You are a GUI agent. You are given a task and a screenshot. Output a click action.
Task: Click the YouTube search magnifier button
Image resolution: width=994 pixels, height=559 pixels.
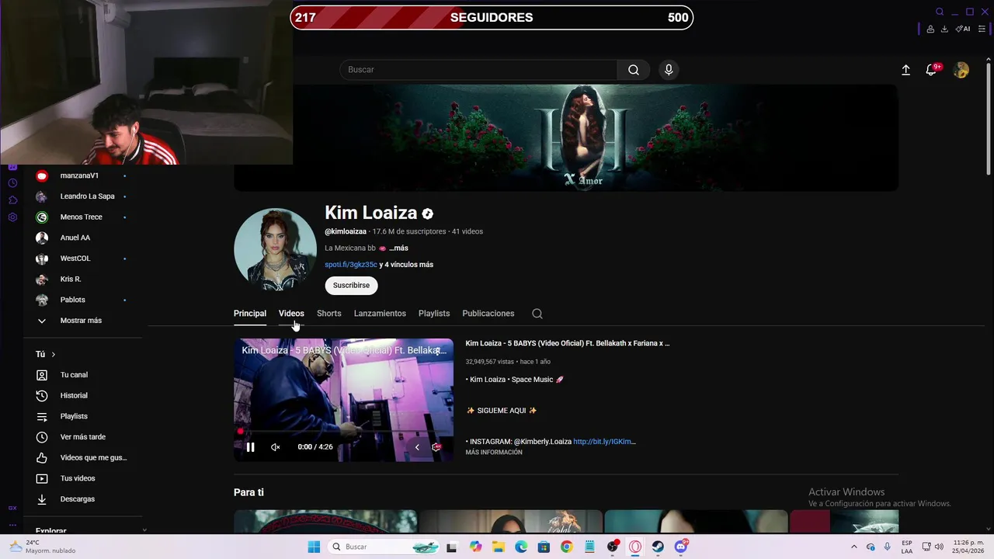(x=634, y=70)
